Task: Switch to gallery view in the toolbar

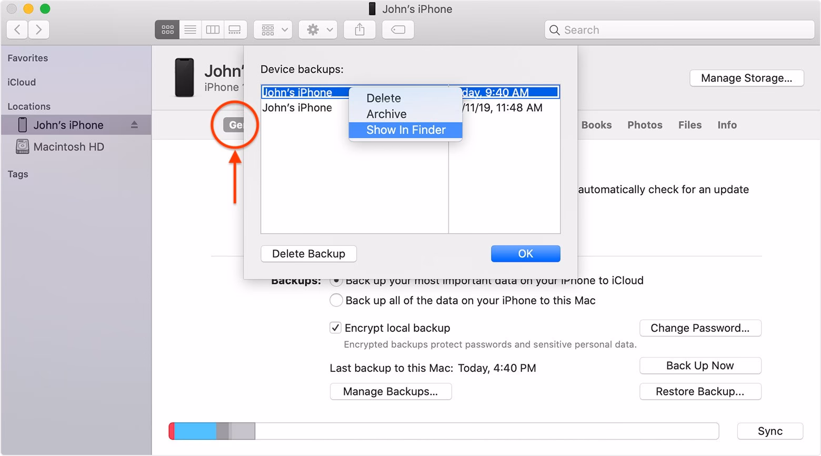Action: click(x=235, y=29)
